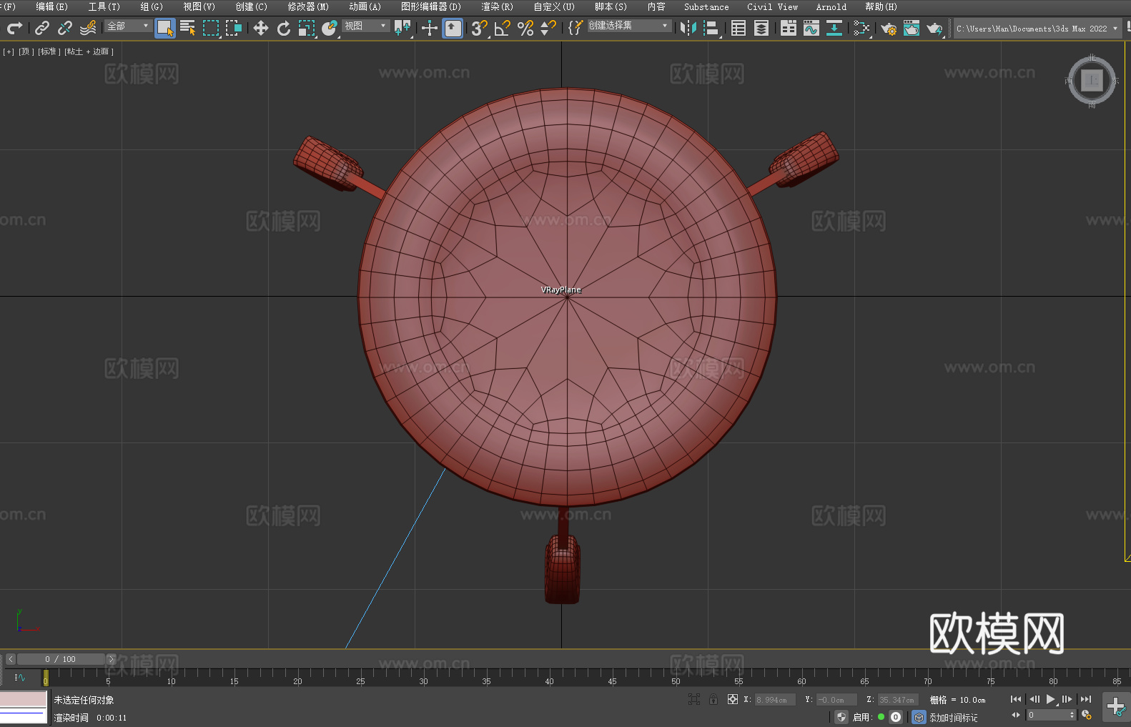The width and height of the screenshot is (1131, 727).
Task: Toggle Spinner Snap
Action: pos(548,28)
